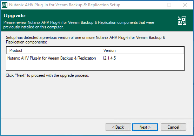
Task: Minimize the setup window
Action: coord(153,5)
